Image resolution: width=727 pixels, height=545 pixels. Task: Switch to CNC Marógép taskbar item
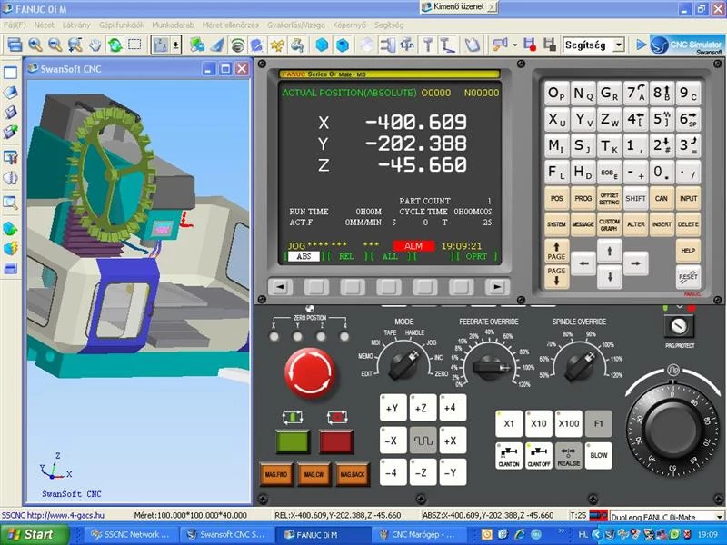pos(419,535)
